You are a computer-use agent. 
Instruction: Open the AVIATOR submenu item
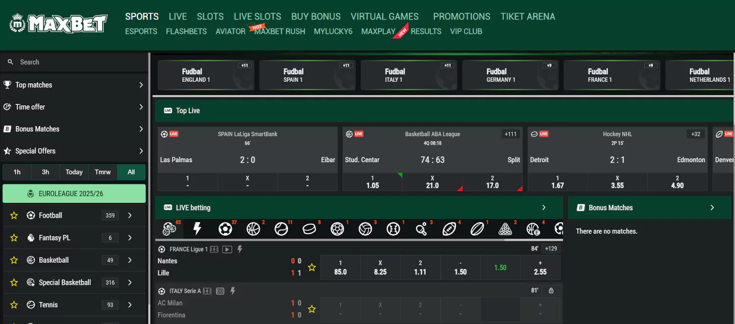click(230, 31)
